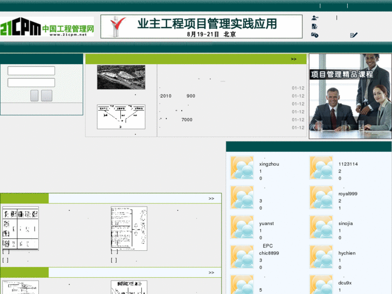392x294 pixels.
Task: Open avatar of user hychien
Action: tap(321, 257)
